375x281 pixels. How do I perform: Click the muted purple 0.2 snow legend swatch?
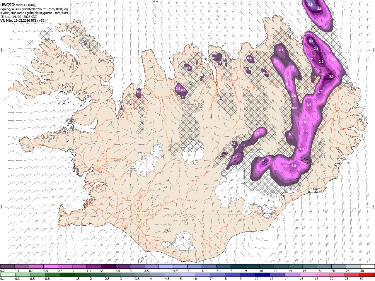click(8, 266)
